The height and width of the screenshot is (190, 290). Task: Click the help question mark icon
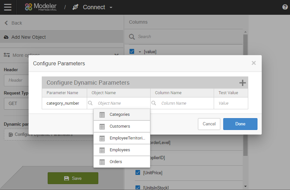pos(285,7)
